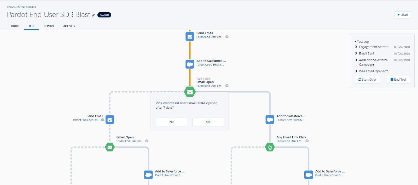Click preview camera icon next to Any Email Link Click

307,141
